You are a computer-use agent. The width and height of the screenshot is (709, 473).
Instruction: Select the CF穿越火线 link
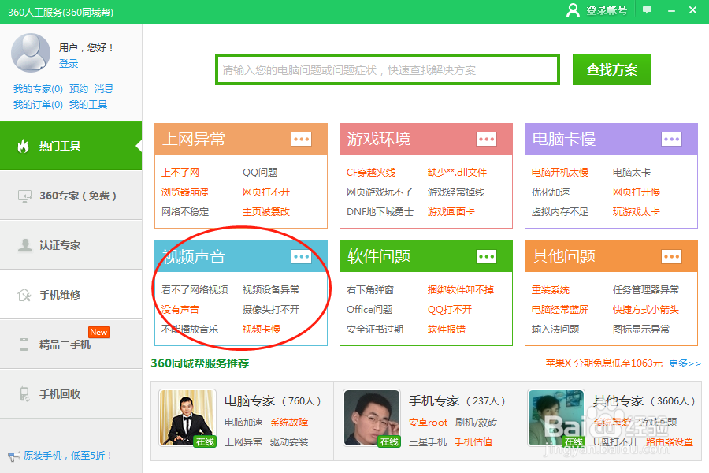(371, 173)
